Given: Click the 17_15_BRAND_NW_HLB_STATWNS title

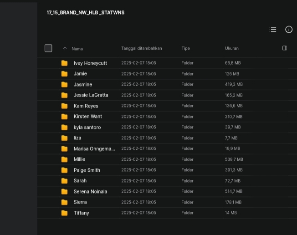Looking at the screenshot, I should click(x=86, y=12).
